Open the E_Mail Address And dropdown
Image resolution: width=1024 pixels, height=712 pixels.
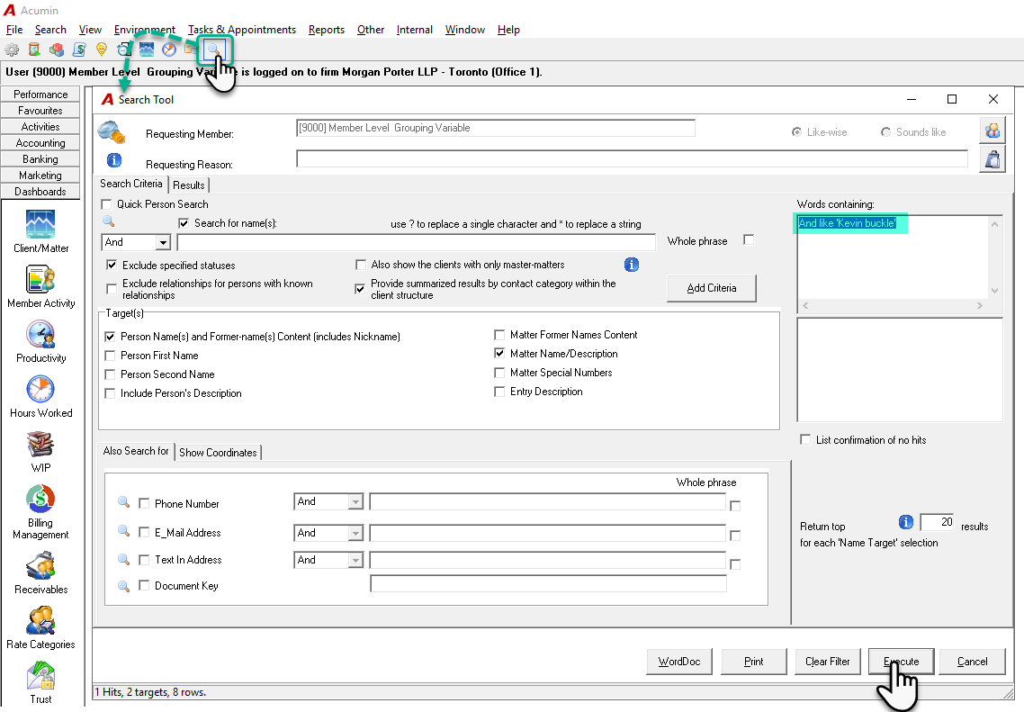(355, 533)
